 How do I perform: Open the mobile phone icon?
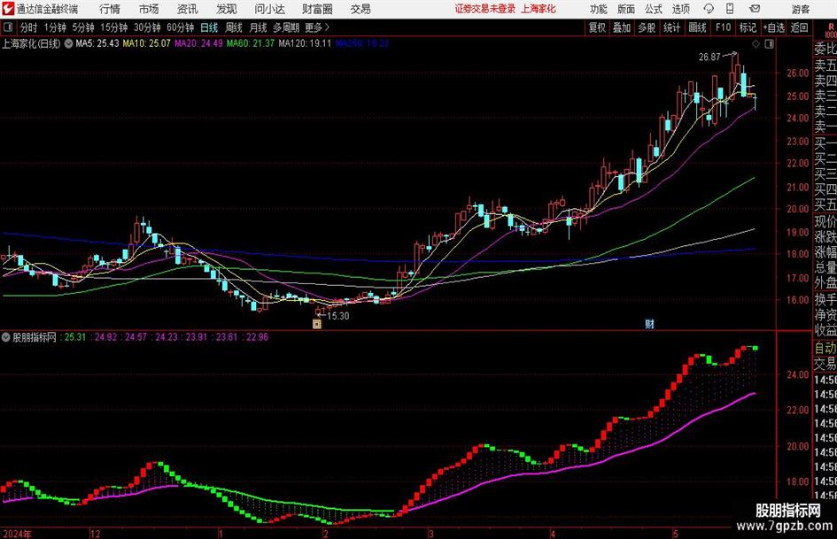click(730, 9)
